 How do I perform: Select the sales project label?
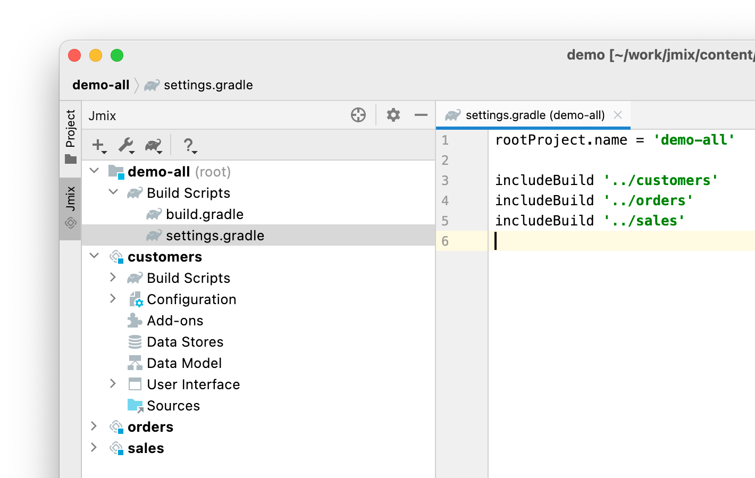pos(146,448)
